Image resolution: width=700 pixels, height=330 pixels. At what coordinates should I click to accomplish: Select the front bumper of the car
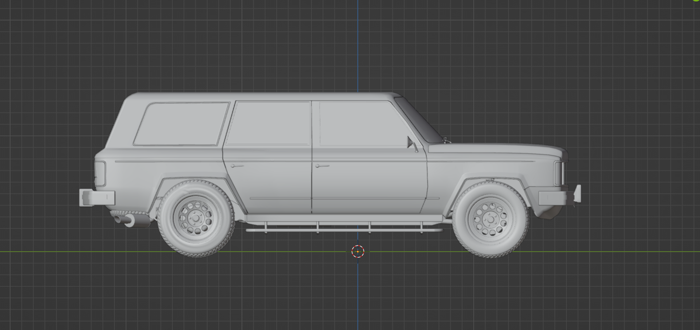560,196
